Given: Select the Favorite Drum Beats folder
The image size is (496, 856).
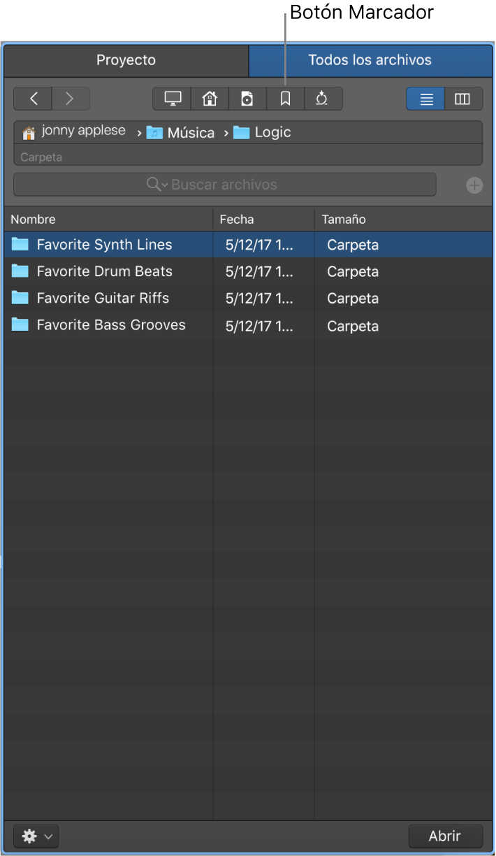Looking at the screenshot, I should (x=104, y=271).
